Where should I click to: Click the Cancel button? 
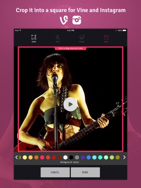pos(55,172)
